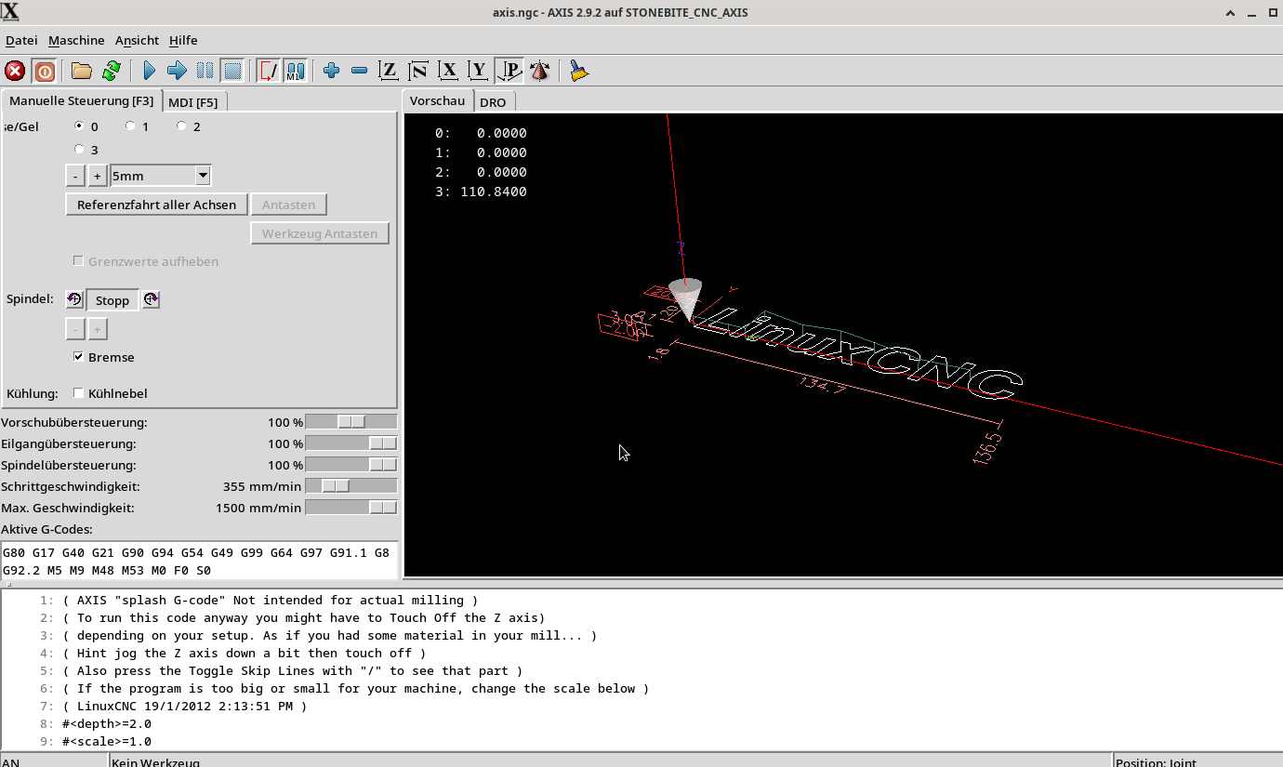This screenshot has height=767, width=1283.
Task: Run the program with the play icon
Action: (149, 71)
